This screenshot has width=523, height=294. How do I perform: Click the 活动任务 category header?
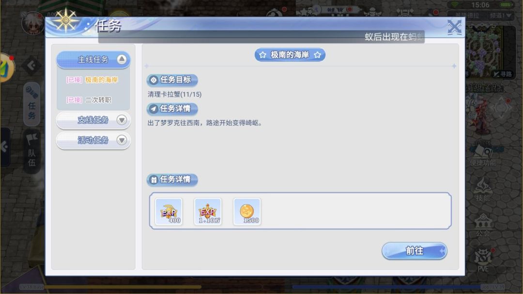coord(93,140)
